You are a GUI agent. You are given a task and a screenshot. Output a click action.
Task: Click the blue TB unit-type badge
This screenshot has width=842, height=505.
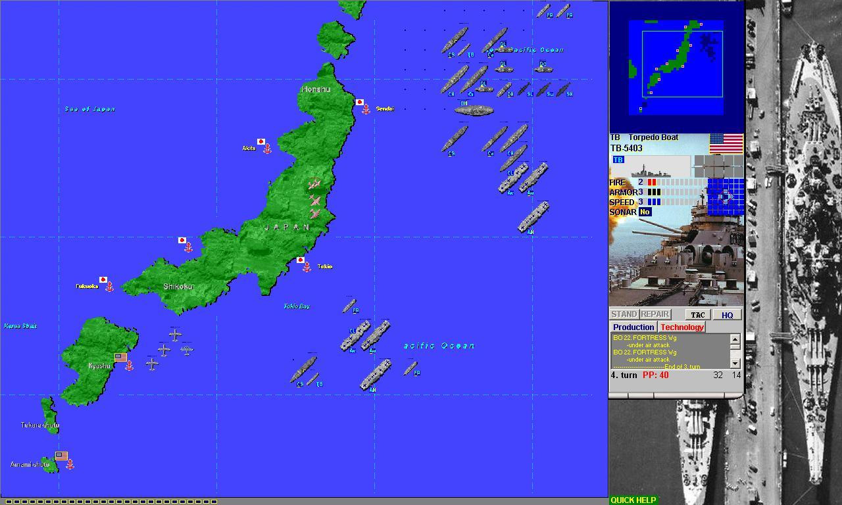pos(618,160)
